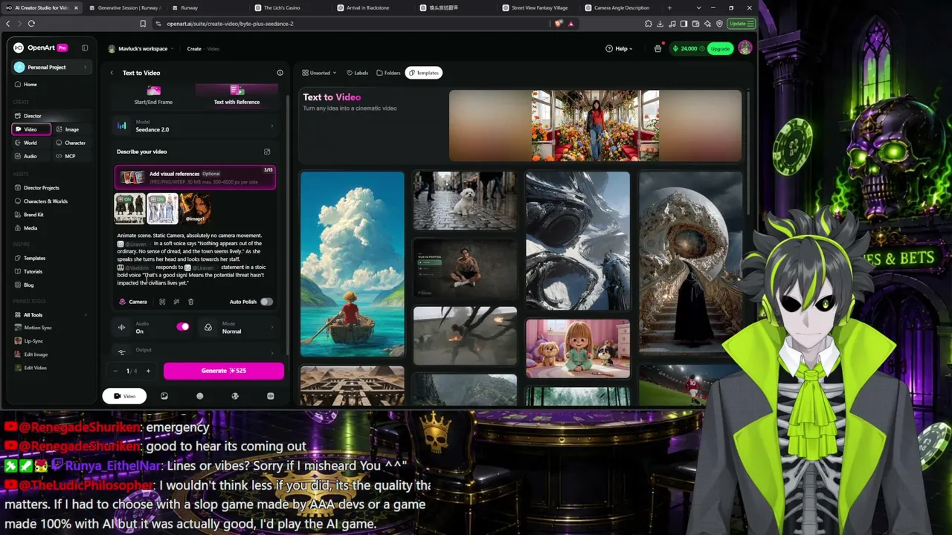
Task: Click the Create breadcrumb link
Action: pos(194,49)
